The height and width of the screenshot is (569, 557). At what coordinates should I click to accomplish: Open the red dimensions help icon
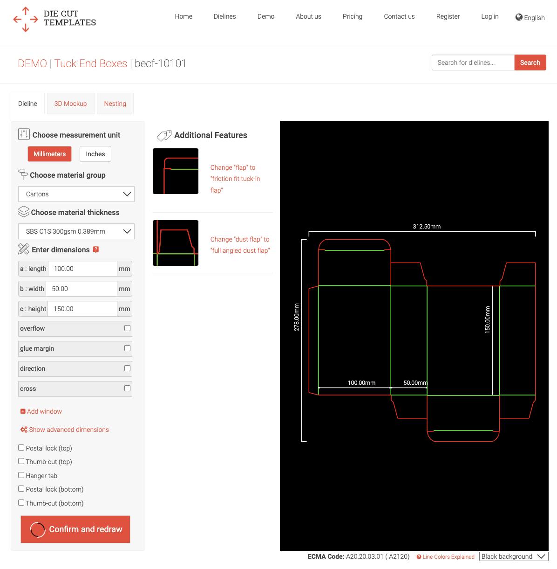click(x=96, y=249)
